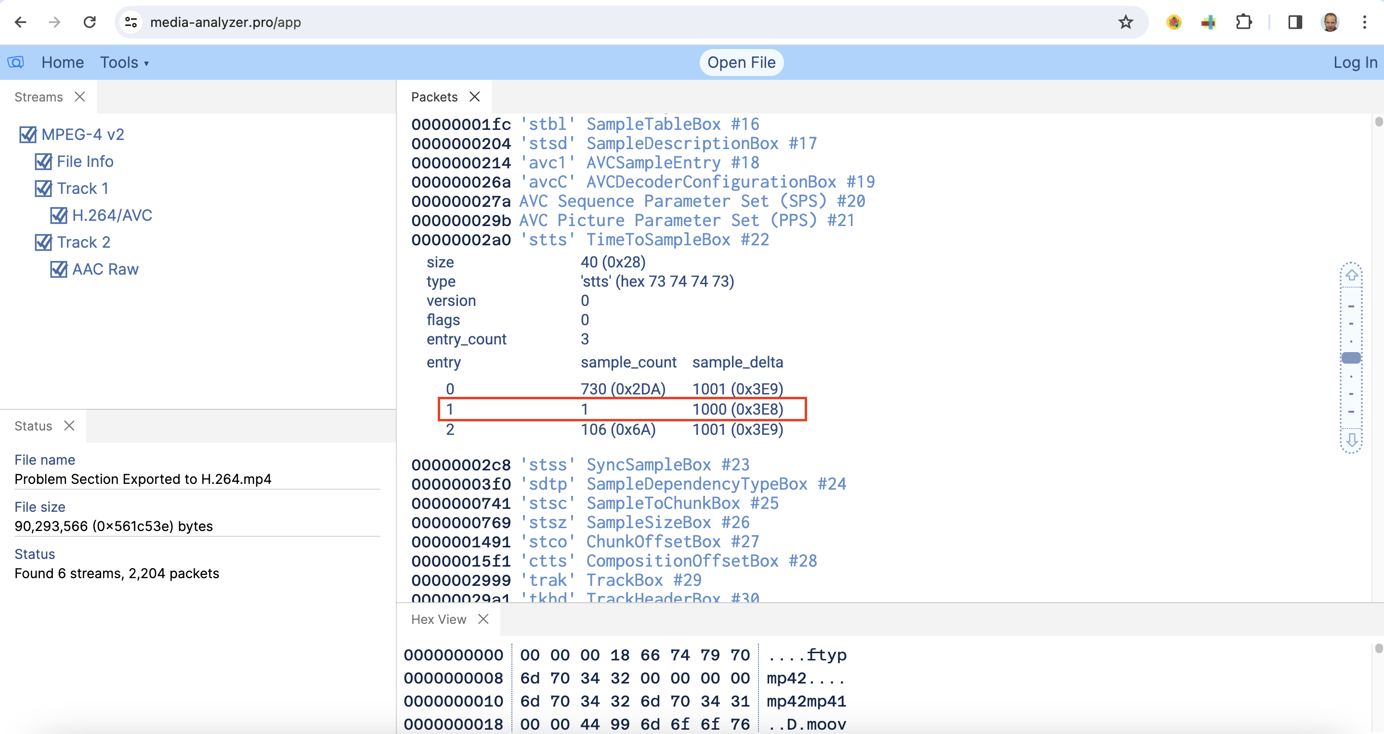Reload the page with refresh icon
Viewport: 1384px width, 734px height.
click(x=90, y=22)
